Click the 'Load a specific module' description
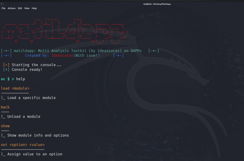Image resolution: width=244 pixels, height=161 pixels. pyautogui.click(x=31, y=98)
